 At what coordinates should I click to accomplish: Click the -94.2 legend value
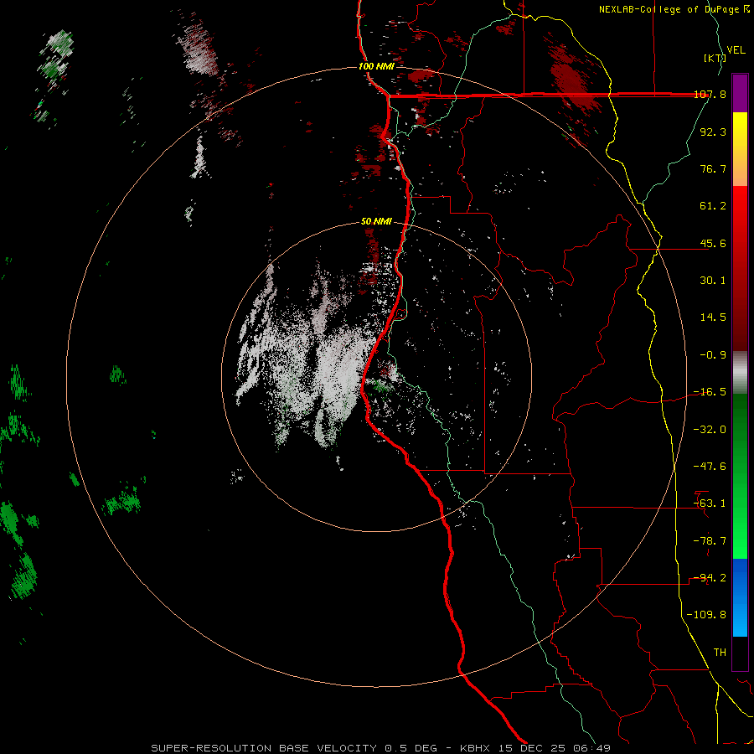pyautogui.click(x=710, y=578)
